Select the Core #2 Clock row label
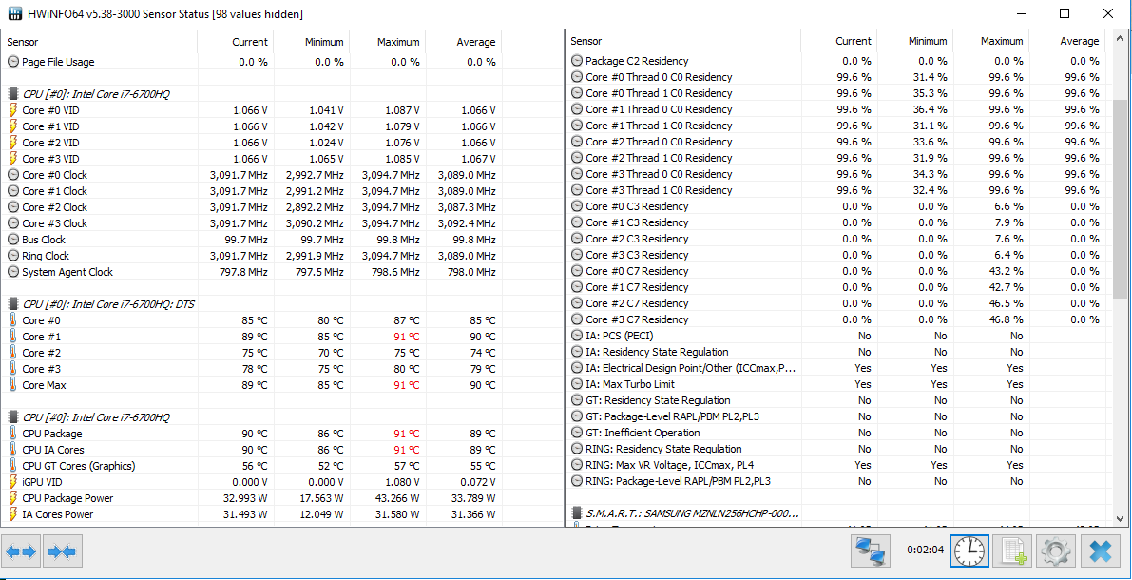 coord(54,207)
